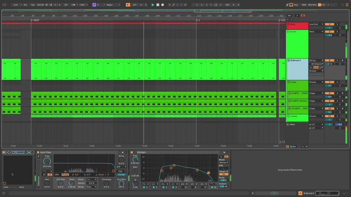Solo the 6-Serum 3 track

pos(337,60)
